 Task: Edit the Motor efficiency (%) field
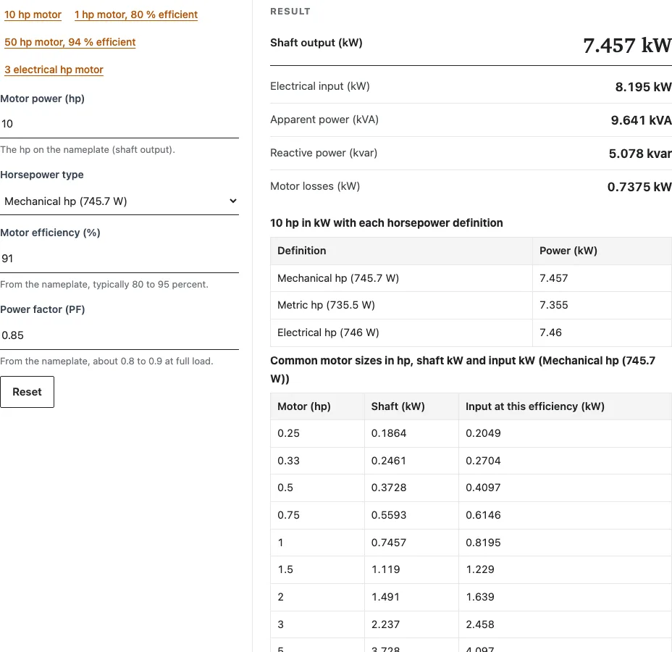119,259
